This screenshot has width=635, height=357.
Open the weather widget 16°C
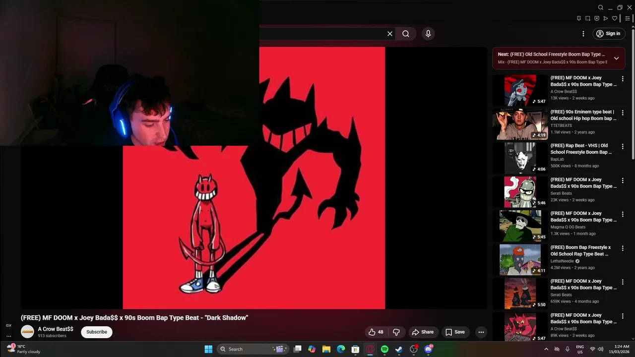pos(23,349)
